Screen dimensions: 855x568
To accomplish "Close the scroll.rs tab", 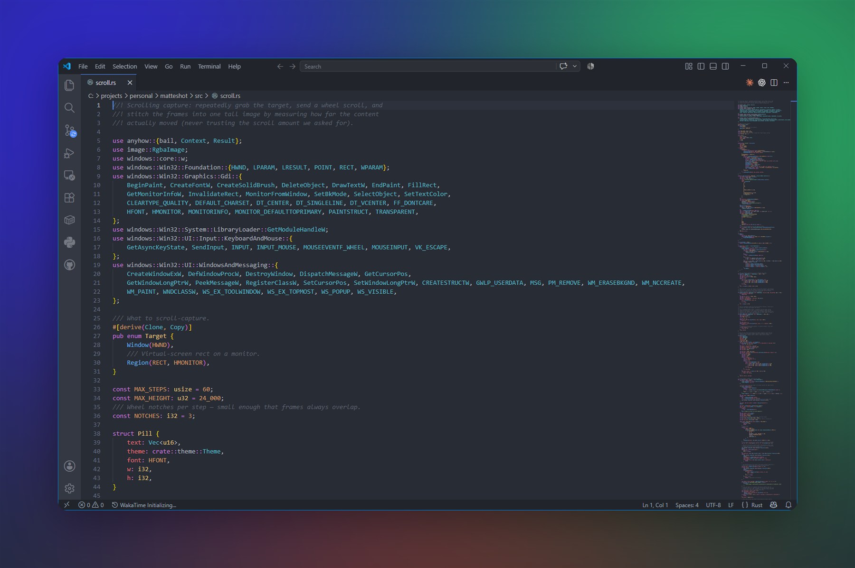I will [130, 83].
